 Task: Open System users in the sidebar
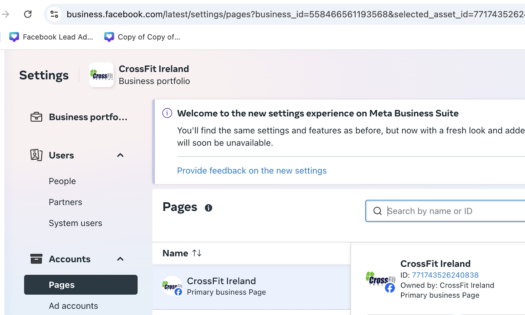pos(75,223)
